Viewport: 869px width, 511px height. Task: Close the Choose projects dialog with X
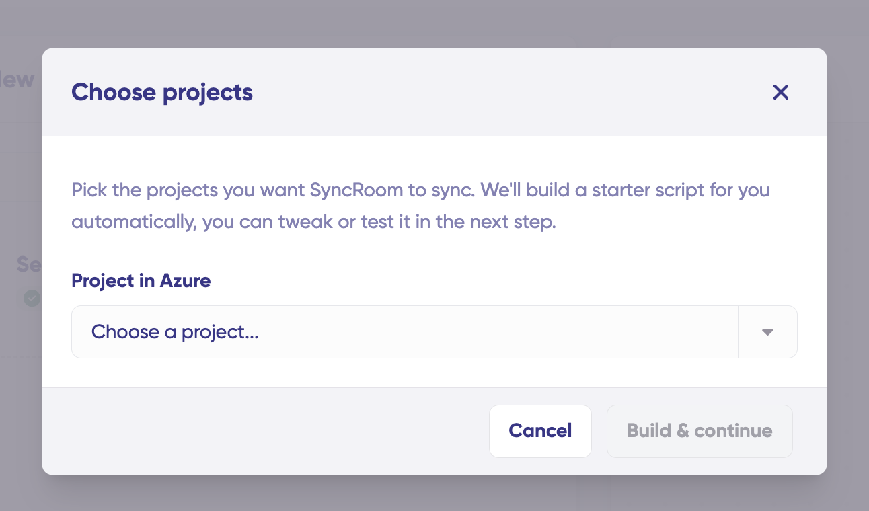click(x=780, y=92)
